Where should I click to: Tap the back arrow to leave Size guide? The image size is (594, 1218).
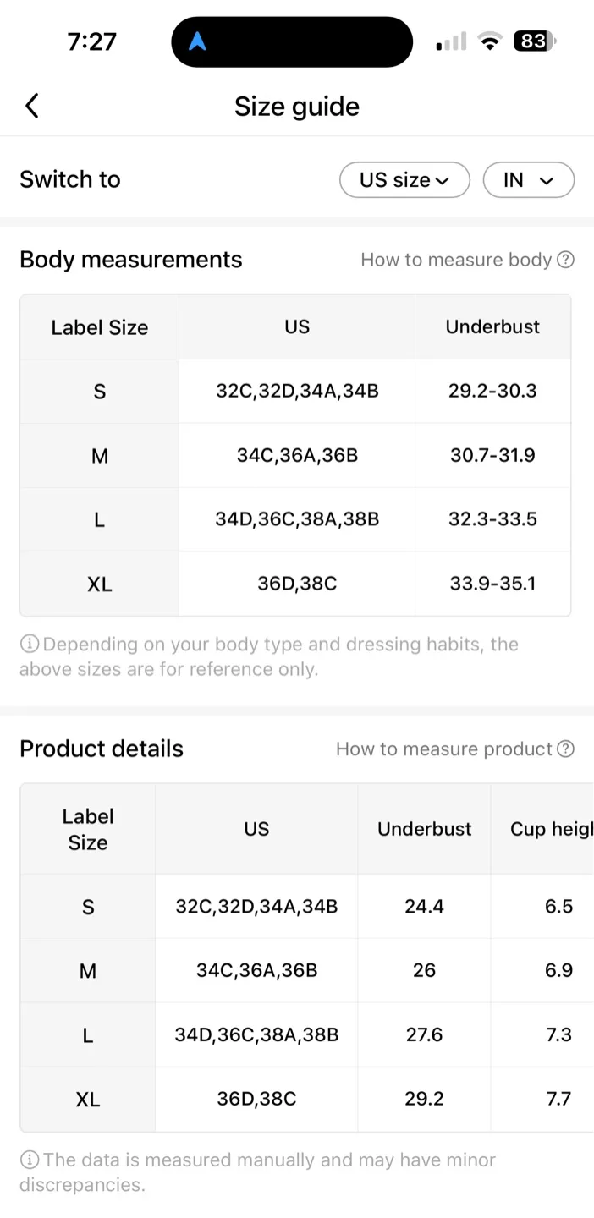point(31,106)
